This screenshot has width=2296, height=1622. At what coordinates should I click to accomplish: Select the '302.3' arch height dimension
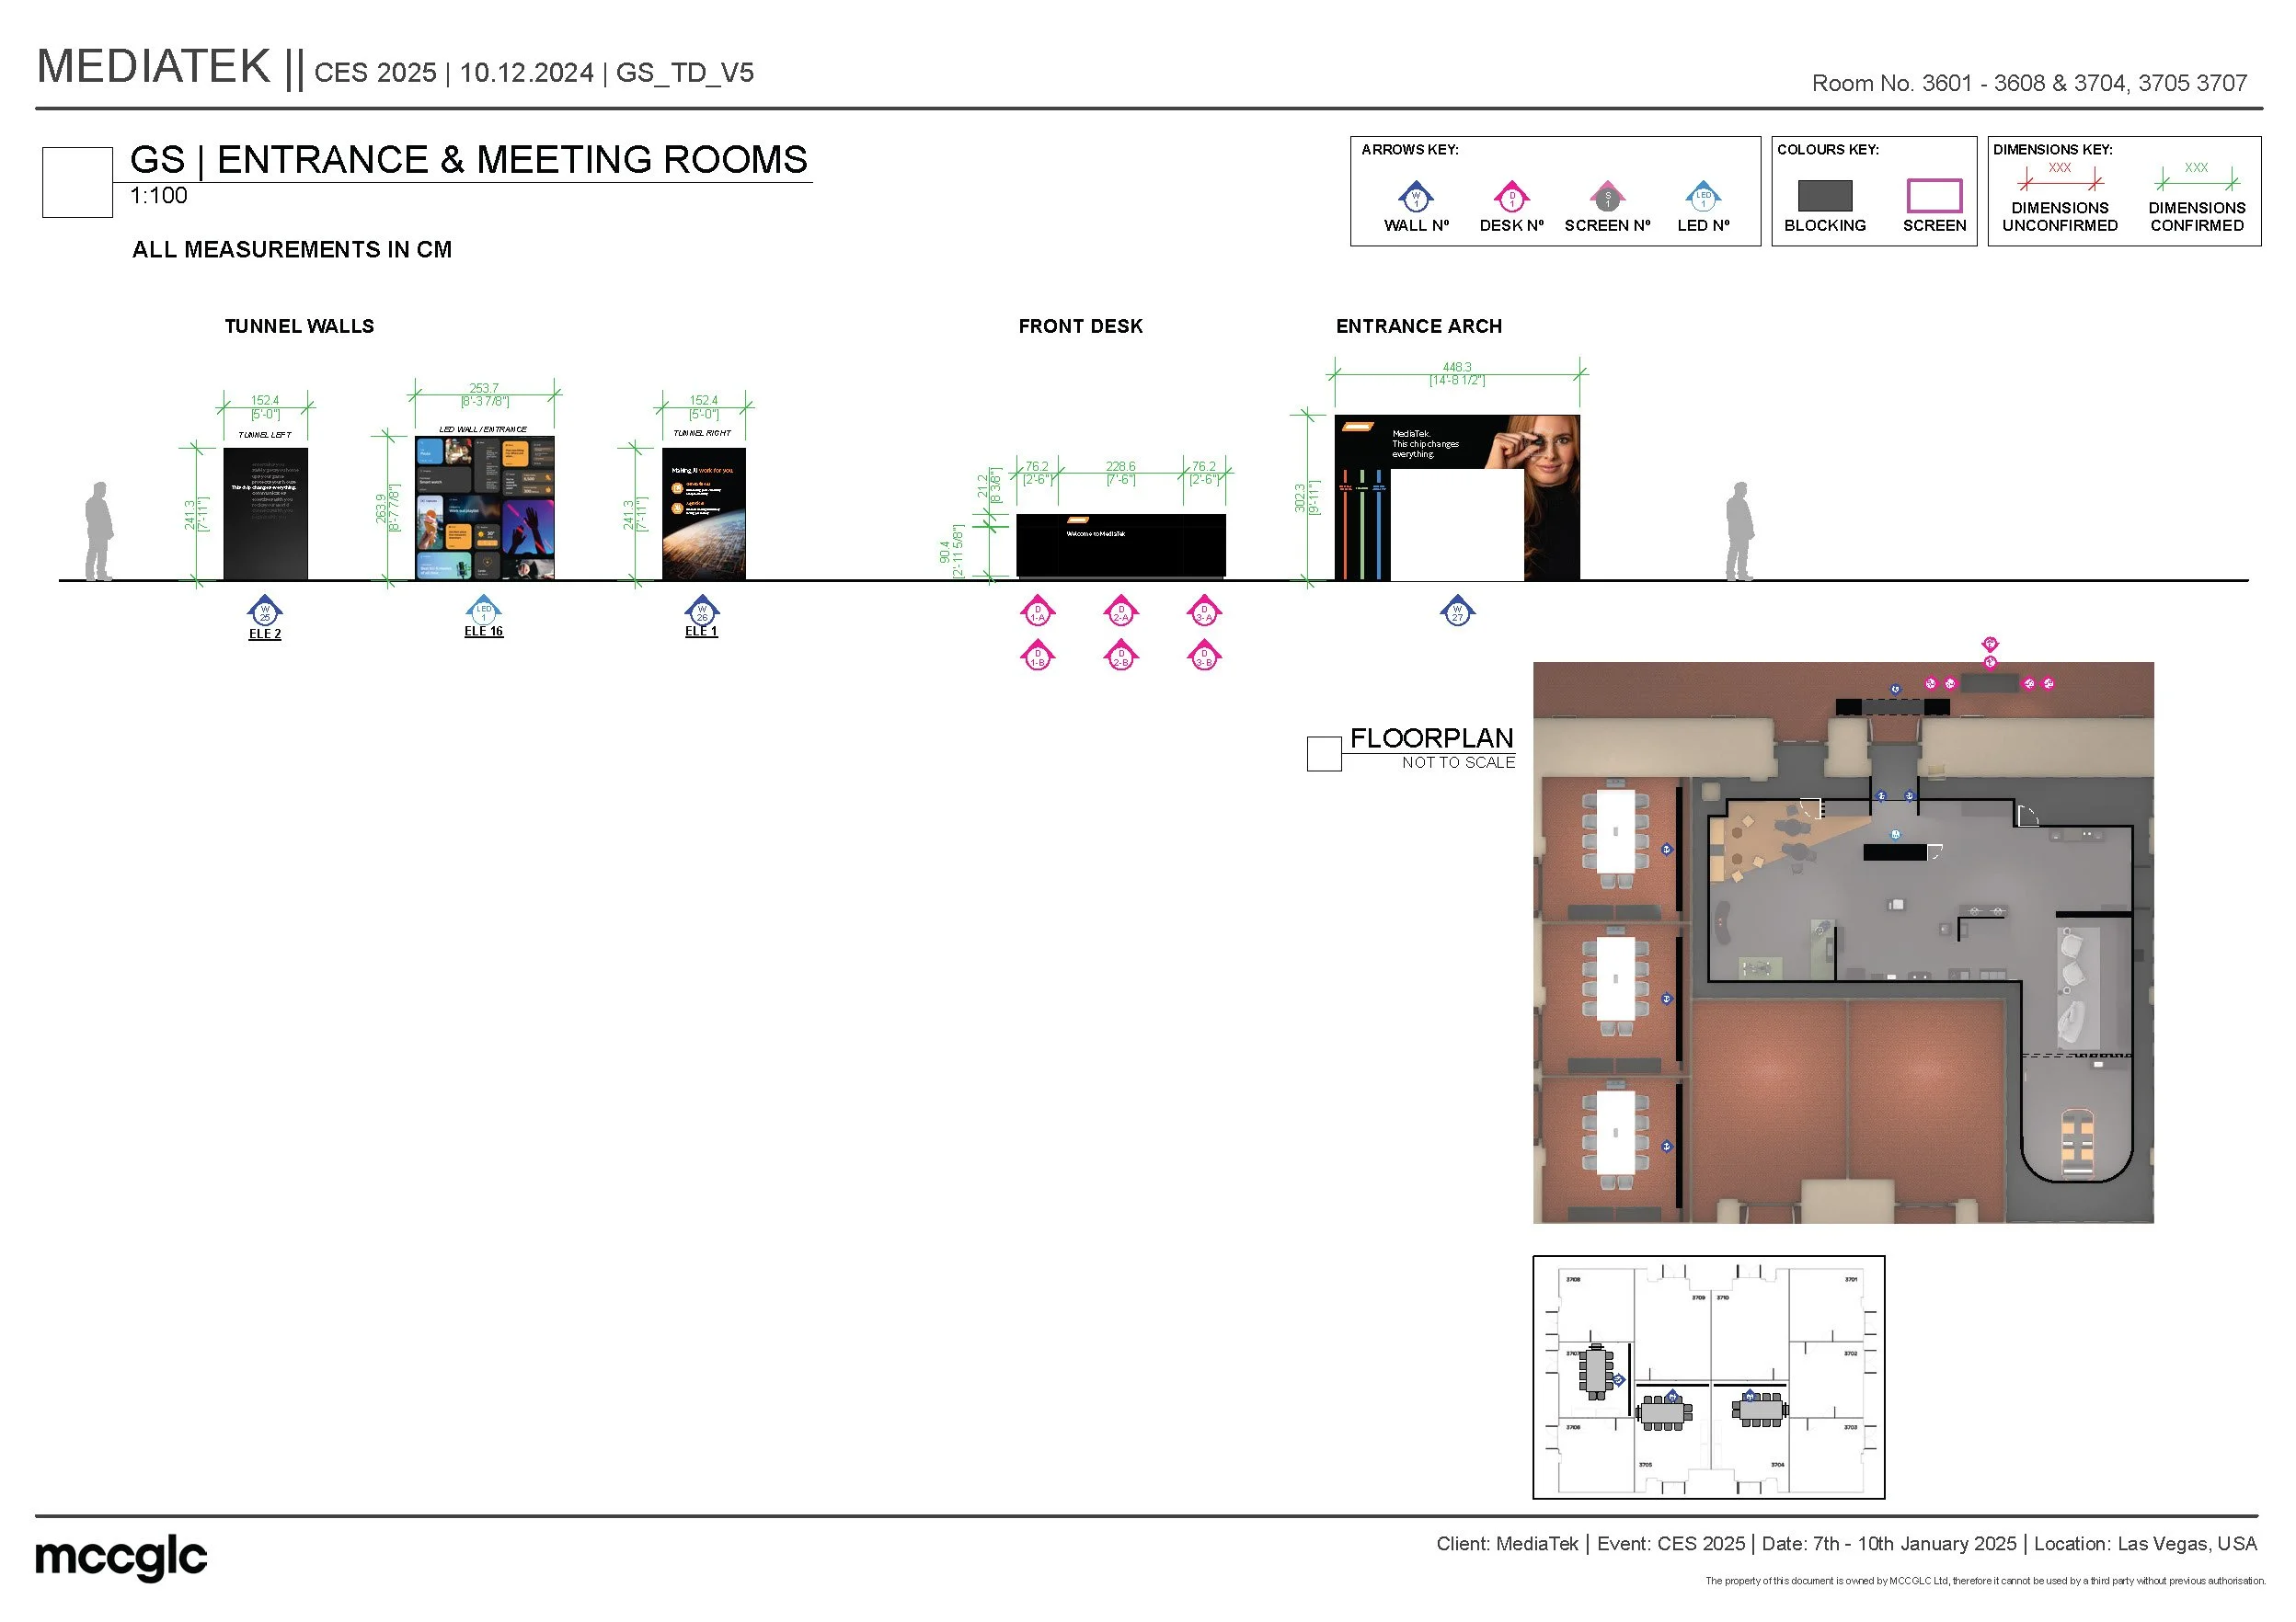pos(1300,498)
